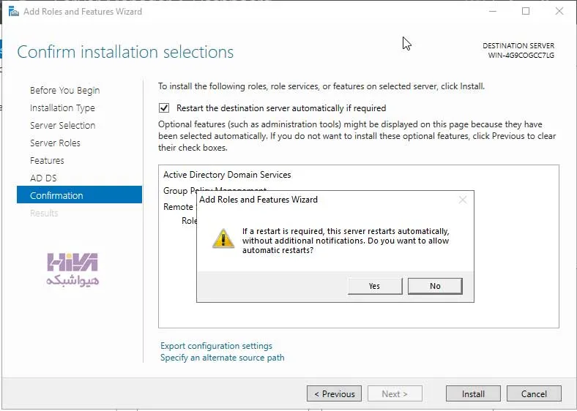
Task: Close the restart confirmation dialog
Action: click(x=463, y=200)
